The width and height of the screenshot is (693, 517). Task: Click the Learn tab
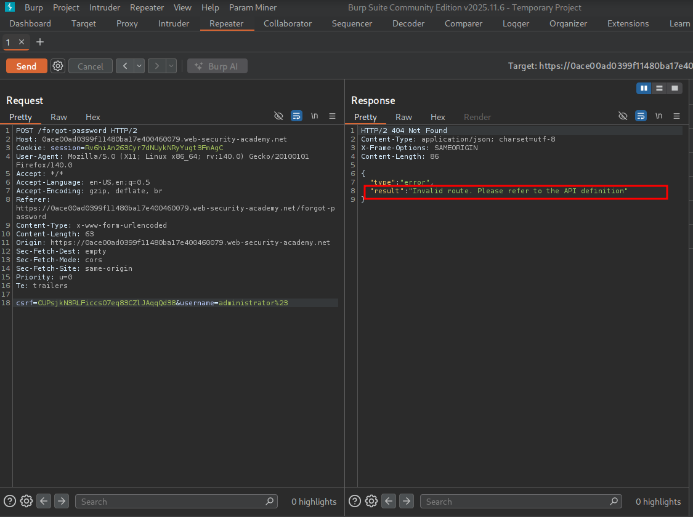[x=679, y=23]
